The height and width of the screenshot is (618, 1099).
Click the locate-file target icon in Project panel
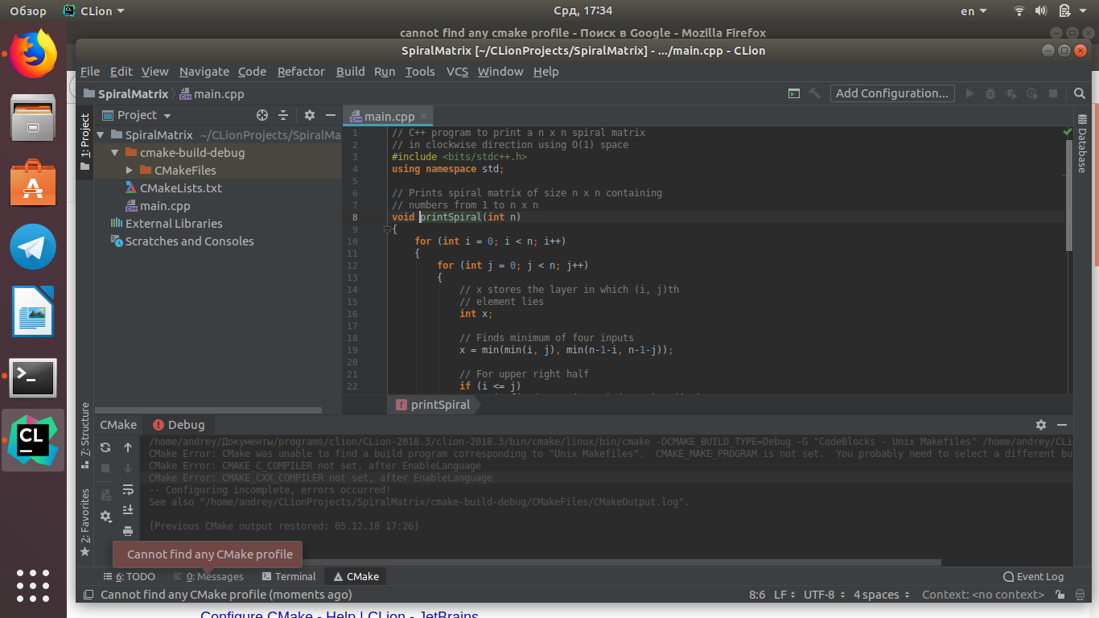(x=261, y=115)
